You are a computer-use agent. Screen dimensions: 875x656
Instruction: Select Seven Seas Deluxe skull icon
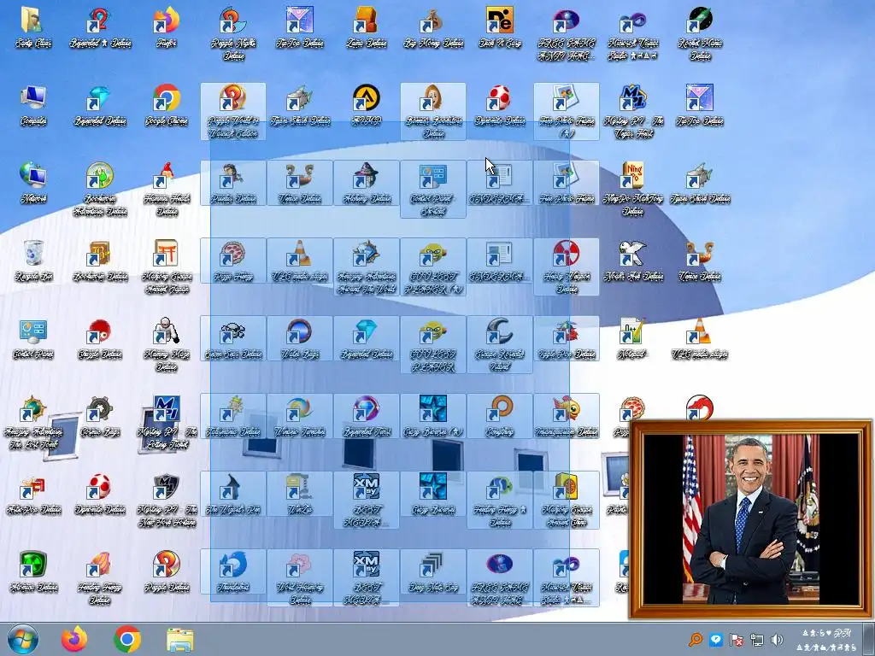233,338
